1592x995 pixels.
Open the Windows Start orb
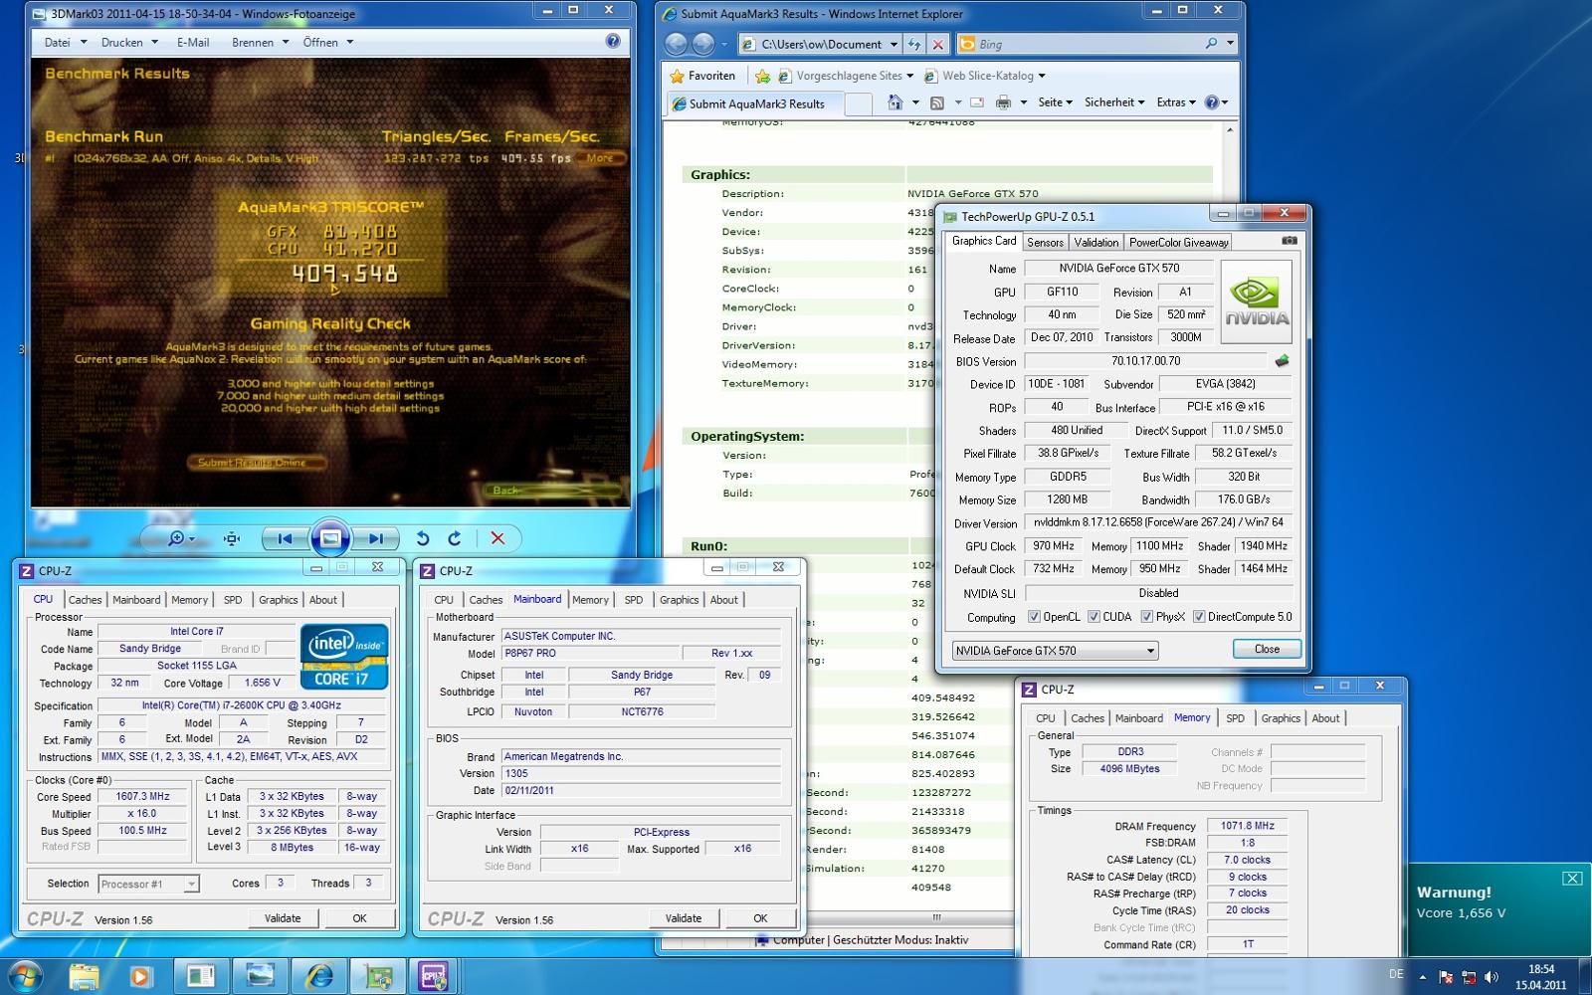point(24,976)
